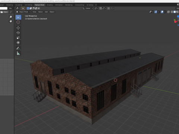The width and height of the screenshot is (179, 134).
Task: Click the white color field in image editor
Action: coord(4,8)
